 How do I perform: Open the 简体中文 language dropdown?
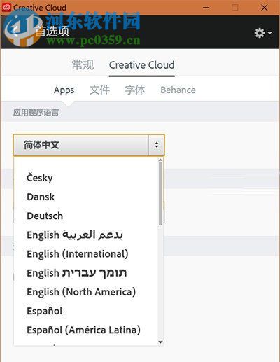(89, 145)
